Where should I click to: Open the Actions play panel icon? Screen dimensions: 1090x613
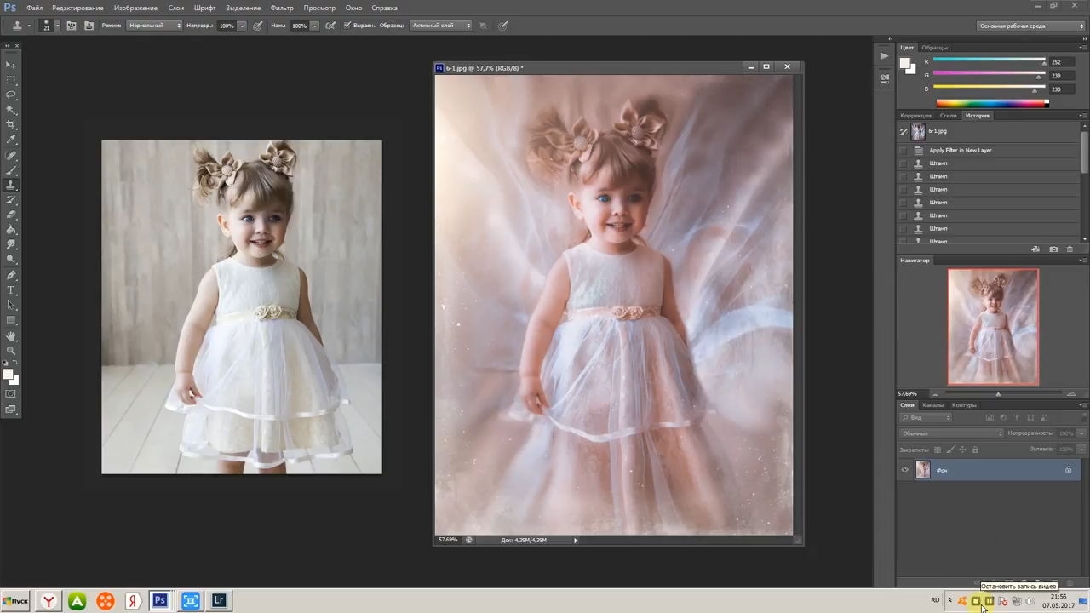884,55
